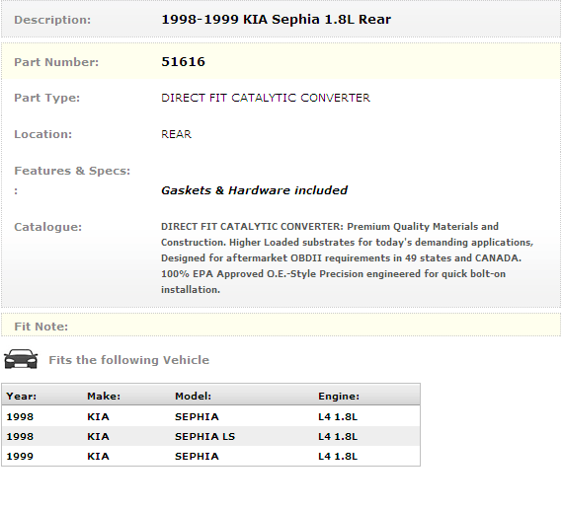Click the car icon beside Fits the following Vehicle
Image resolution: width=563 pixels, height=509 pixels.
pos(21,359)
